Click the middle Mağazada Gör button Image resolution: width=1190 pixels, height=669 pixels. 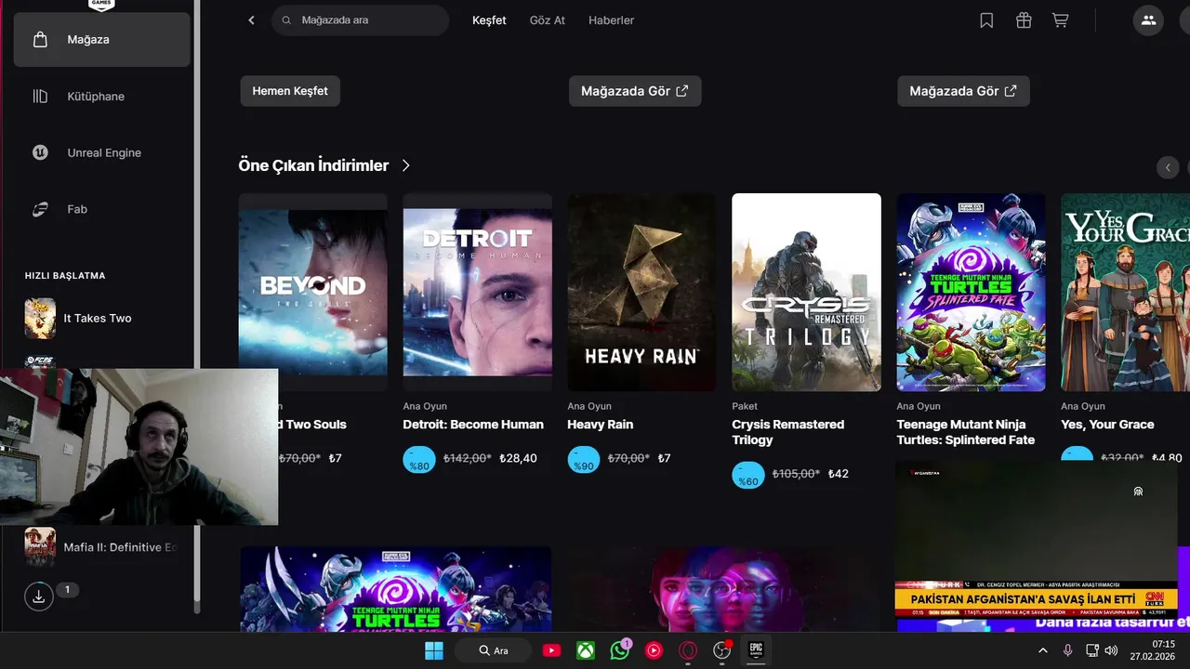[x=635, y=91]
